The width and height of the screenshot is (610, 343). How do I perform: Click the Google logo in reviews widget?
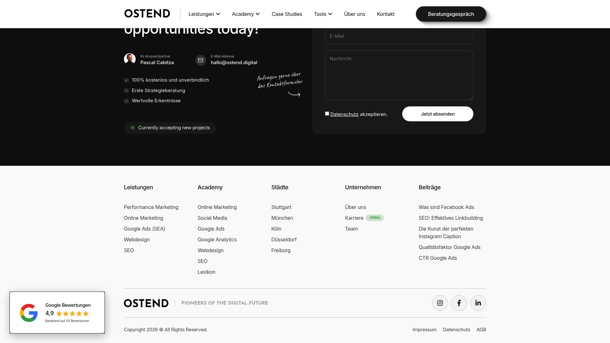29,313
